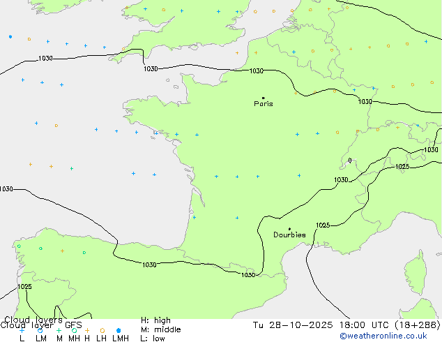Image resolution: width=442 pixels, height=342 pixels.
Task: Click the 1025 isobar label over northwest Spain
Action: [24, 287]
